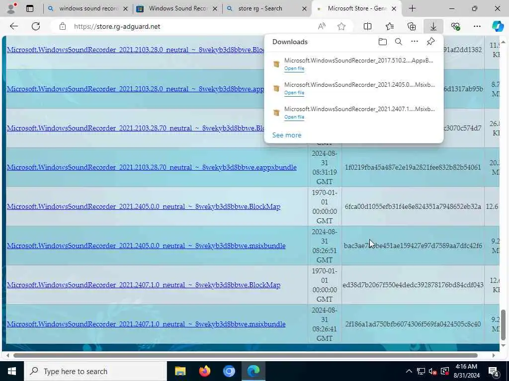Select the WindowsSoundRecorder_2017.510.2 download entry
509x381 pixels.
(x=354, y=64)
